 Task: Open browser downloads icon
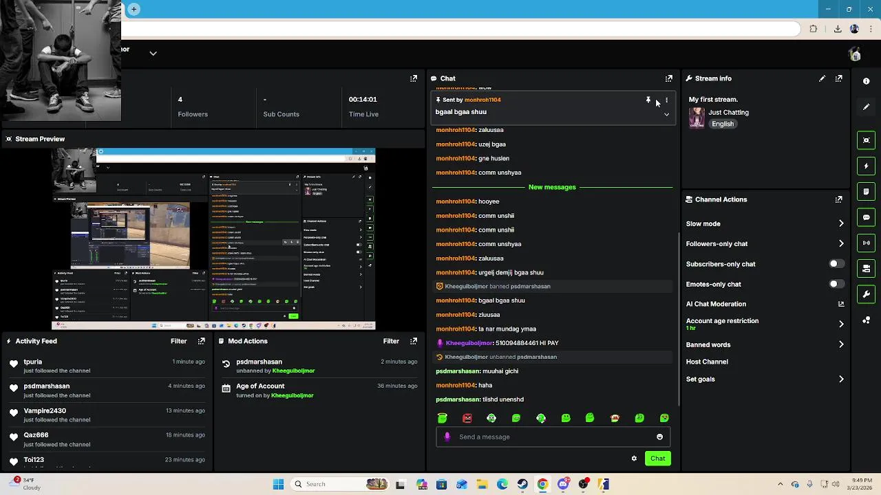tap(838, 29)
